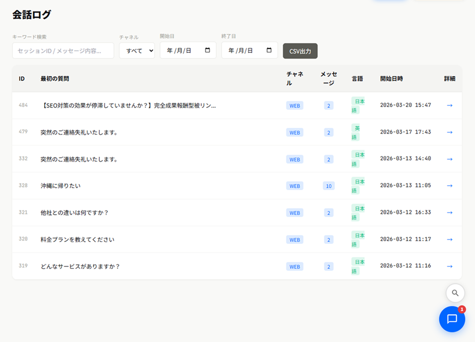The width and height of the screenshot is (475, 342).
Task: Open the blue chat widget bubble
Action: (452, 319)
